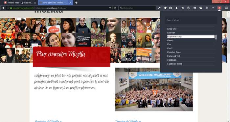
Task: Click the mozcamp 2011 sign photo
Action: [53, 25]
